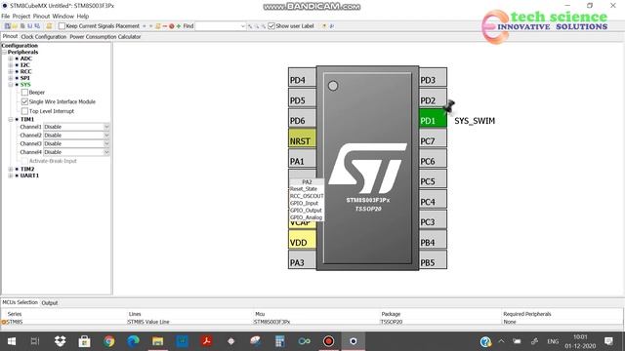Click the green PD1 pin on the chip
The image size is (625, 351).
(433, 119)
